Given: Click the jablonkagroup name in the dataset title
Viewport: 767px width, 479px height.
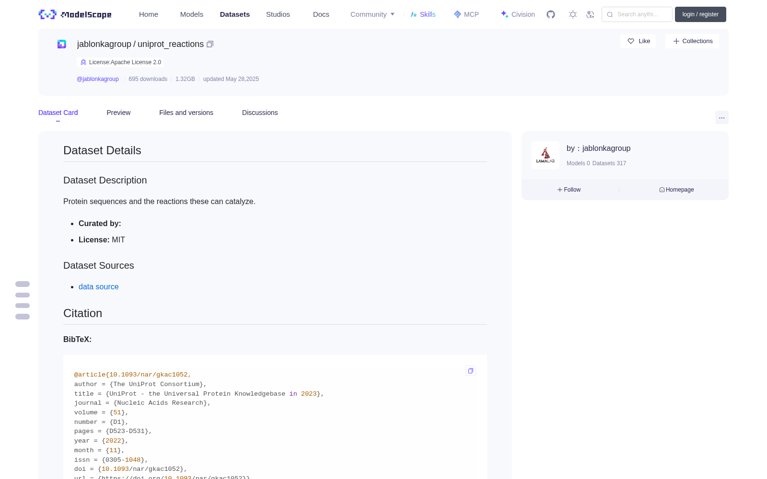Looking at the screenshot, I should [104, 44].
